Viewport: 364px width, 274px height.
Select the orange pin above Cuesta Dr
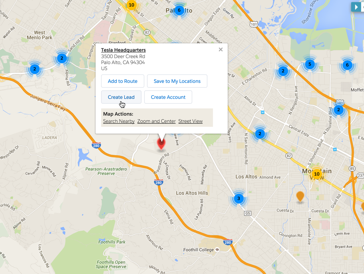tap(300, 197)
